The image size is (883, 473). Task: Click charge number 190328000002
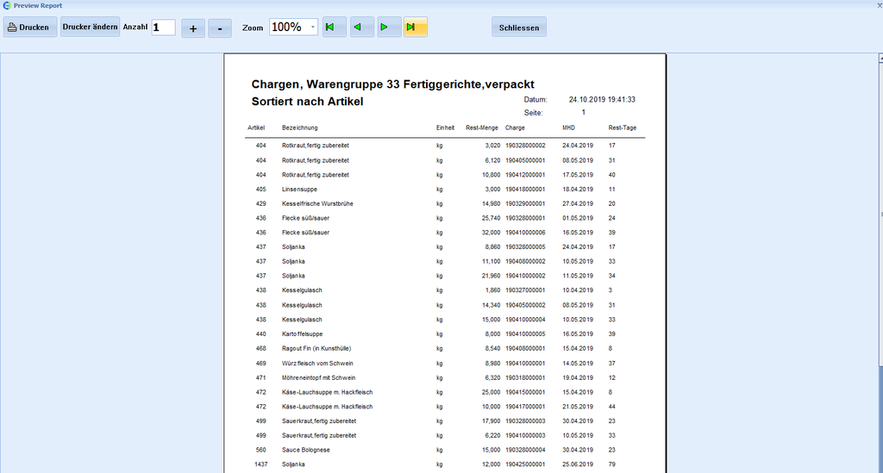[525, 146]
